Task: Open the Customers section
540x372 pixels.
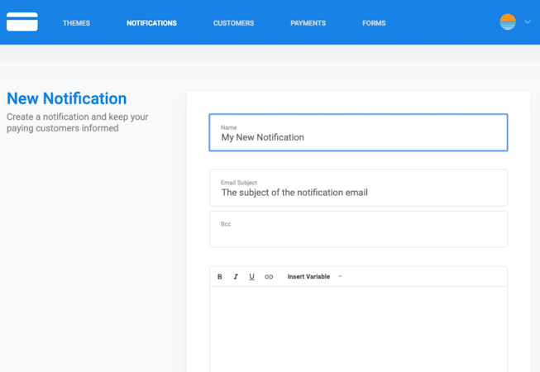Action: 233,23
